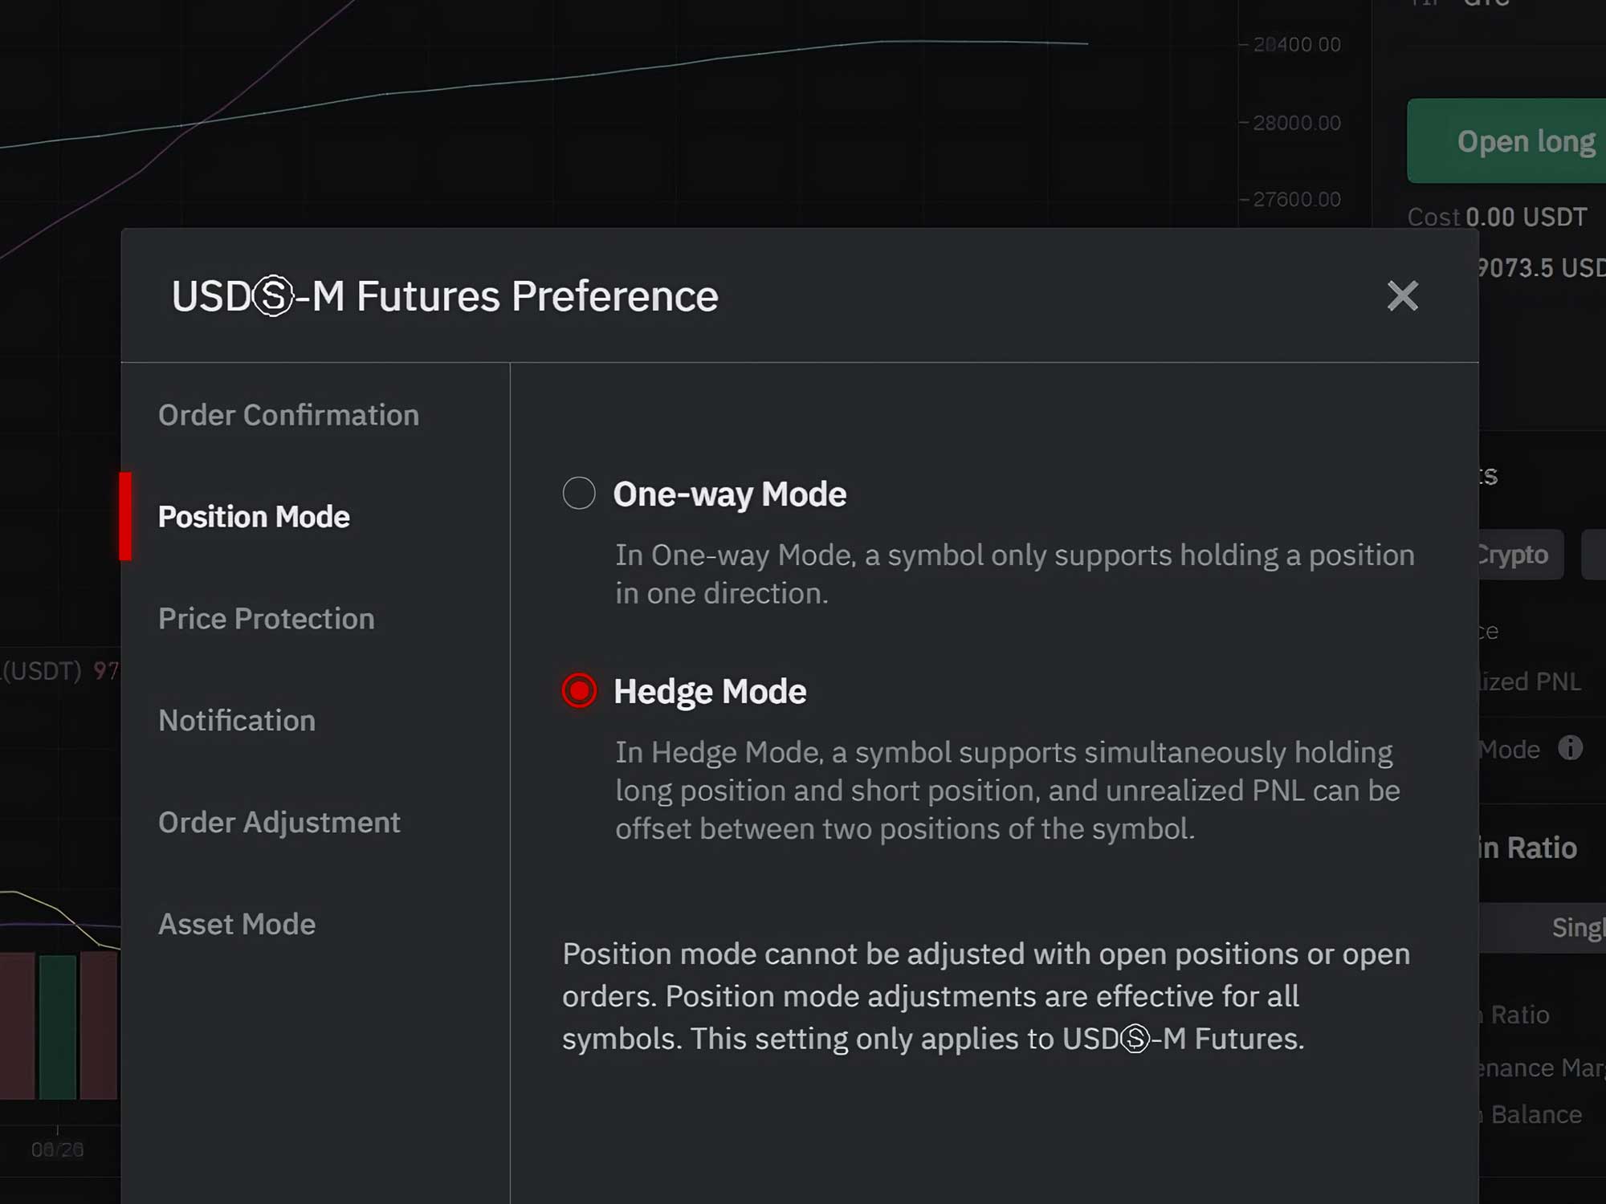Click the 28000.00 price axis label
Viewport: 1606px width, 1204px height.
pyautogui.click(x=1296, y=123)
